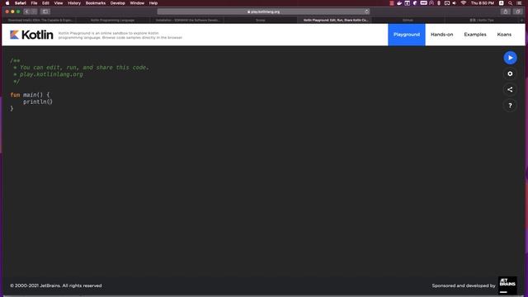Open Spotlight search in the menu bar
Image resolution: width=528 pixels, height=297 pixels.
coord(511,3)
